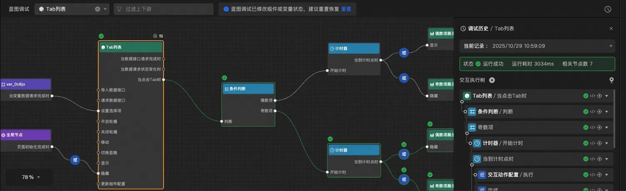Viewport: 626px width, 191px height.
Task: Click 运行耗时 3034ms status text
Action: [x=533, y=64]
